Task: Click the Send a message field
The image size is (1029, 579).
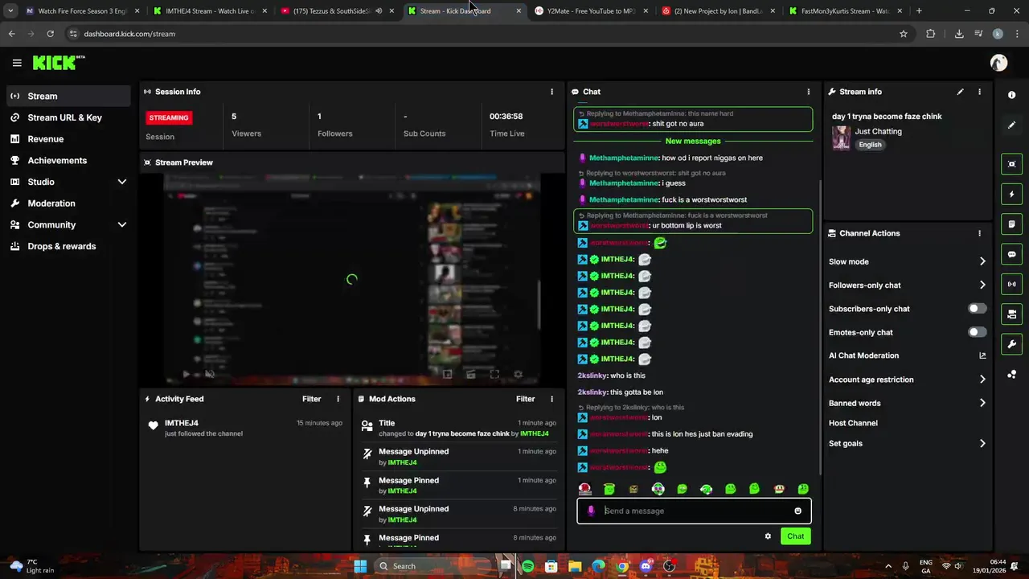Action: pyautogui.click(x=694, y=511)
